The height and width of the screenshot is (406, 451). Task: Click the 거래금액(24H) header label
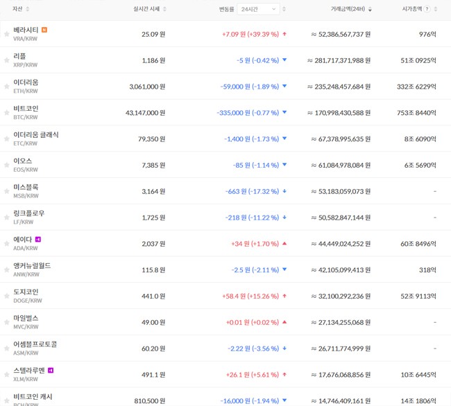point(348,9)
